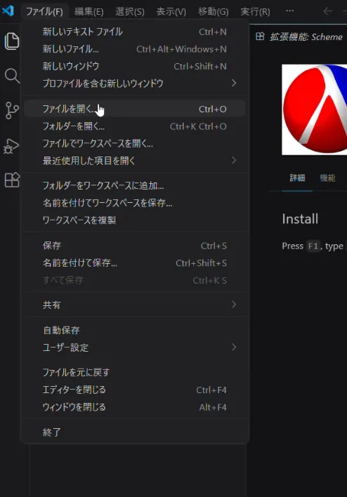Click 終了 to exit
Screen dimensions: 347x497
134,432
